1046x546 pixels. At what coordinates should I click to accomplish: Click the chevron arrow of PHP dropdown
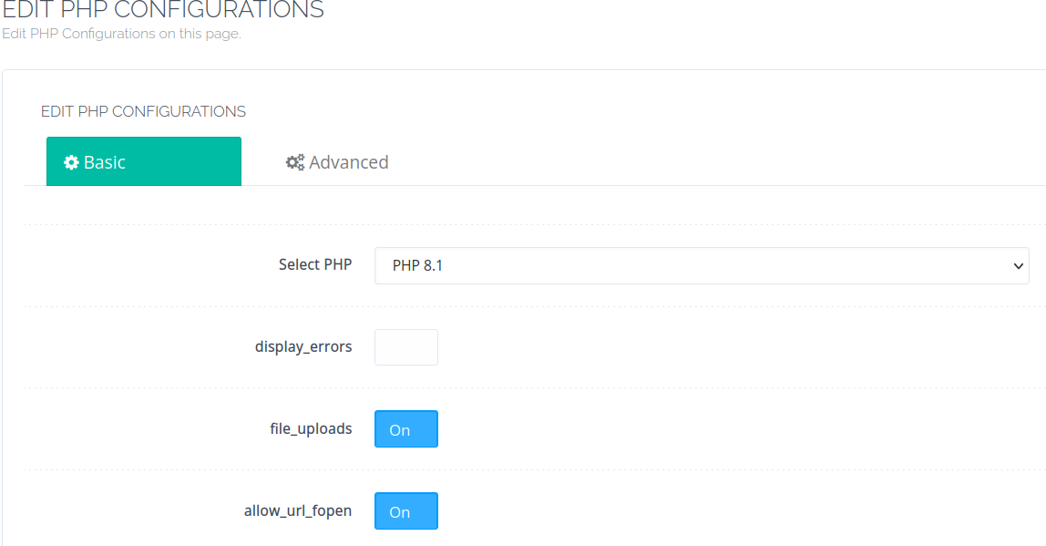click(x=1018, y=265)
